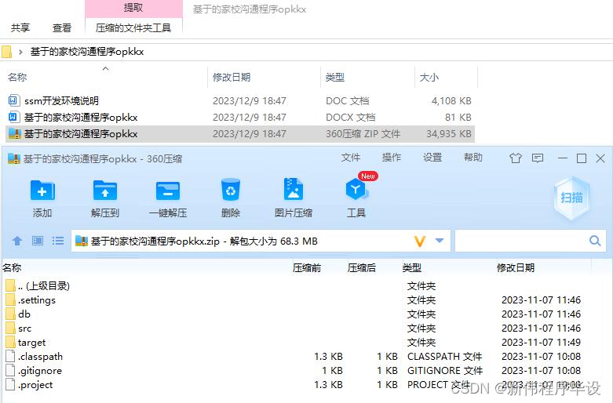Viewport: 613px width, 403px height.
Task: Click the Explorer address path 基于的家校沟通程序opkkx
Action: 87,52
